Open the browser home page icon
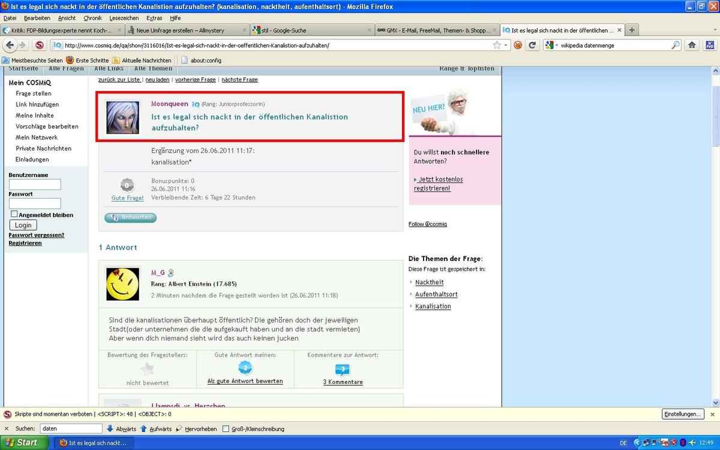Image resolution: width=720 pixels, height=450 pixels. click(692, 45)
